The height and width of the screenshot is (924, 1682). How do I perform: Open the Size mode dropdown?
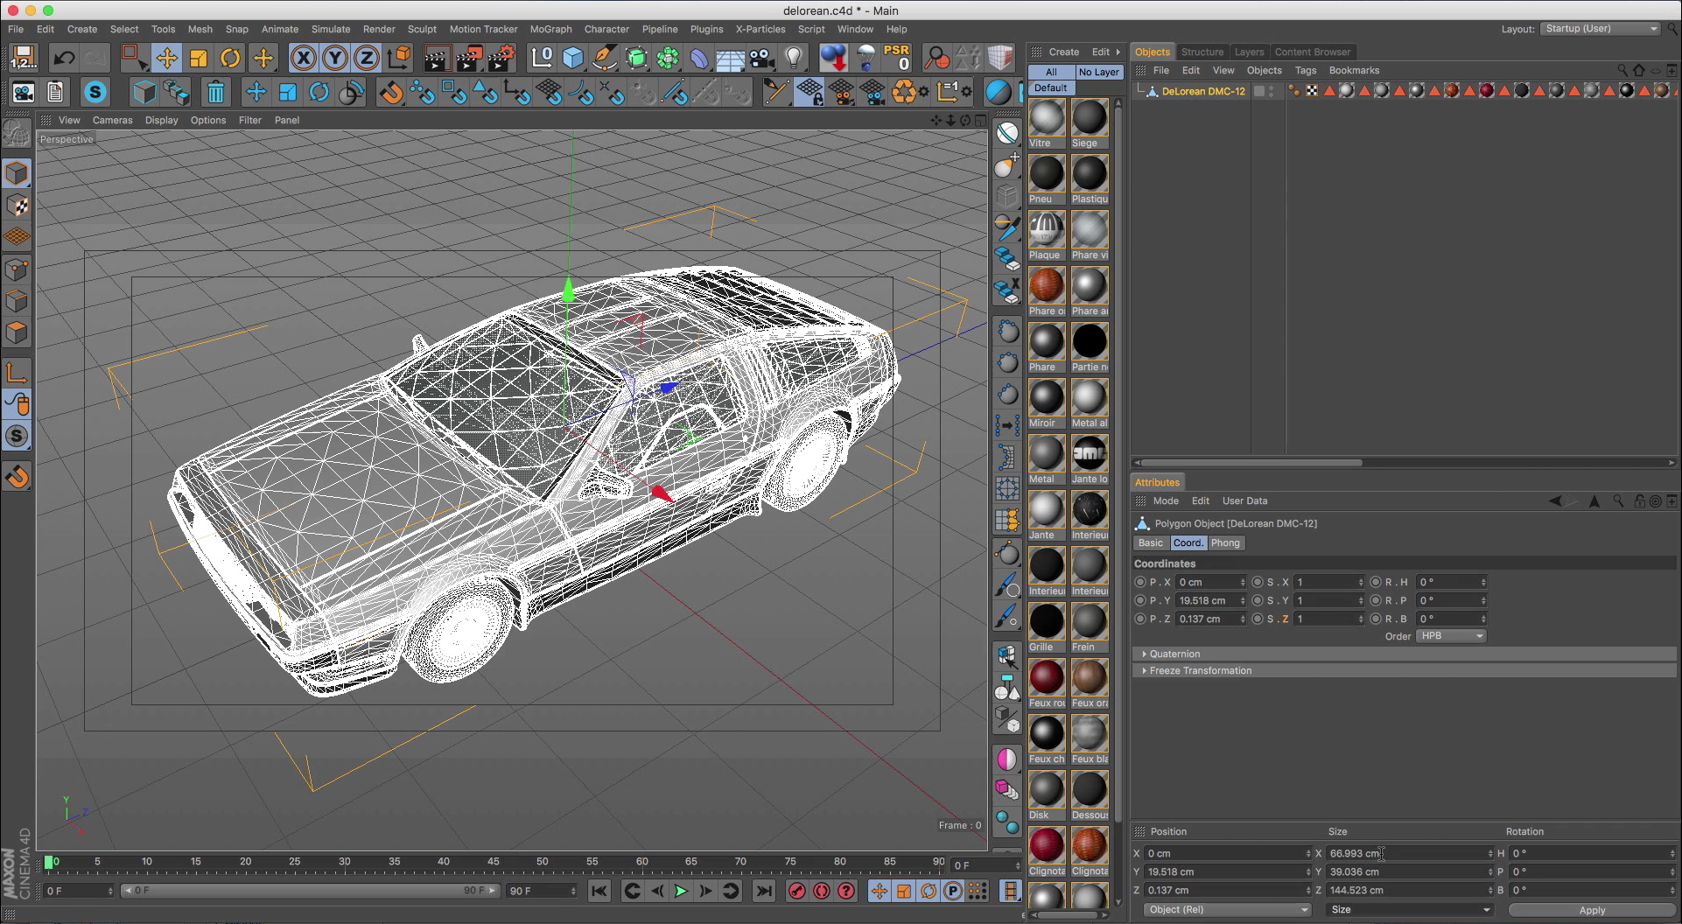[1409, 910]
